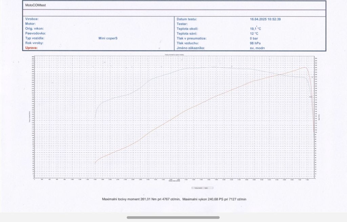Viewport: 347px width, 222px height.
Task: Select the tyre pressure value 0 bar
Action: click(x=254, y=38)
